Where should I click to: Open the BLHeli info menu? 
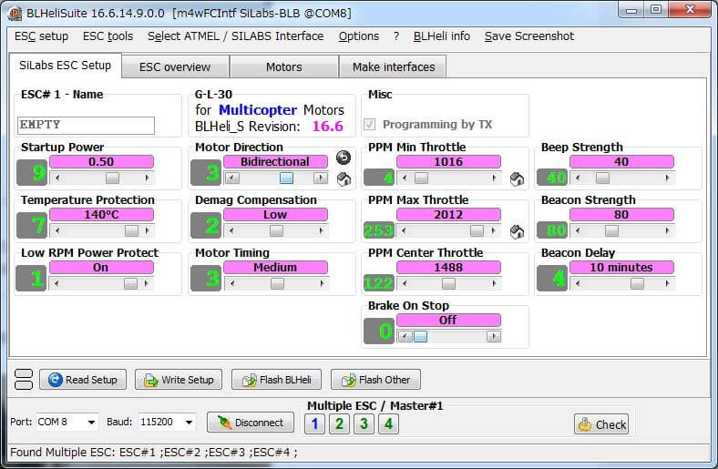[441, 36]
